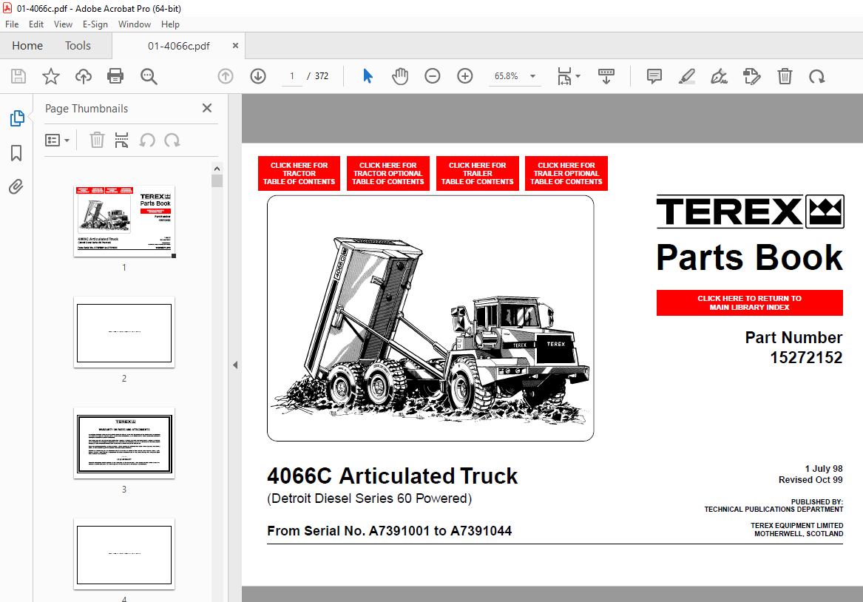Collapse the navigation pane arrow
This screenshot has width=863, height=602.
[x=235, y=365]
